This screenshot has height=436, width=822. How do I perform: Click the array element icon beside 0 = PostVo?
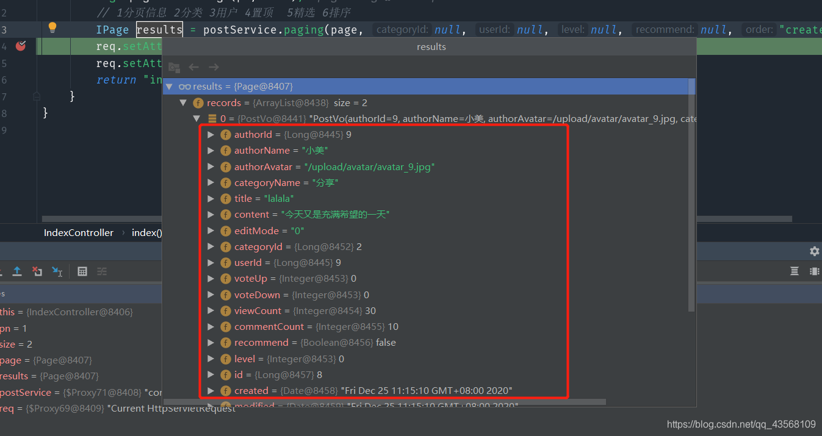(x=212, y=119)
